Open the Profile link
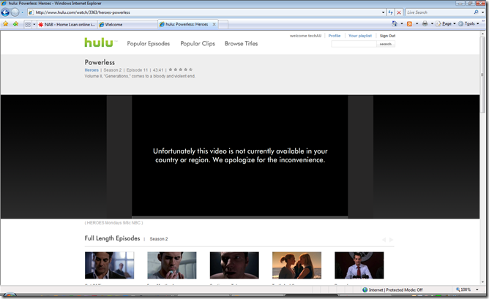489x299 pixels. pos(335,36)
